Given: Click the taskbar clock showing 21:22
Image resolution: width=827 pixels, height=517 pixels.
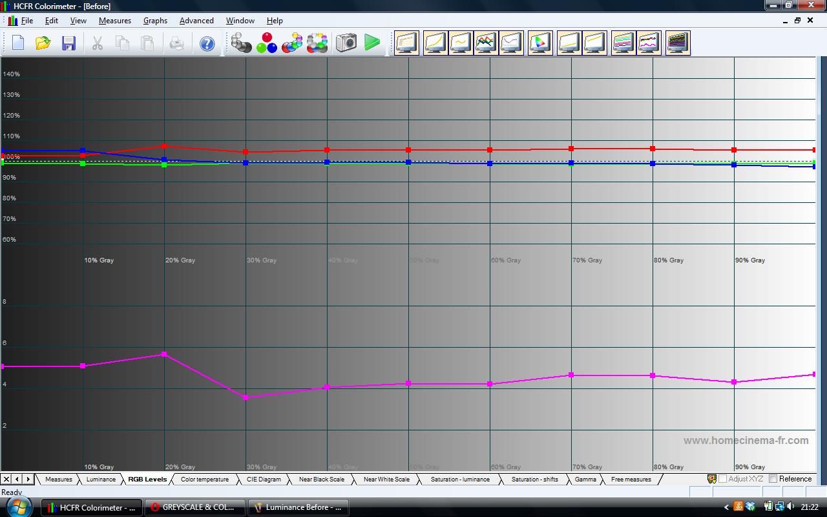Looking at the screenshot, I should (810, 507).
